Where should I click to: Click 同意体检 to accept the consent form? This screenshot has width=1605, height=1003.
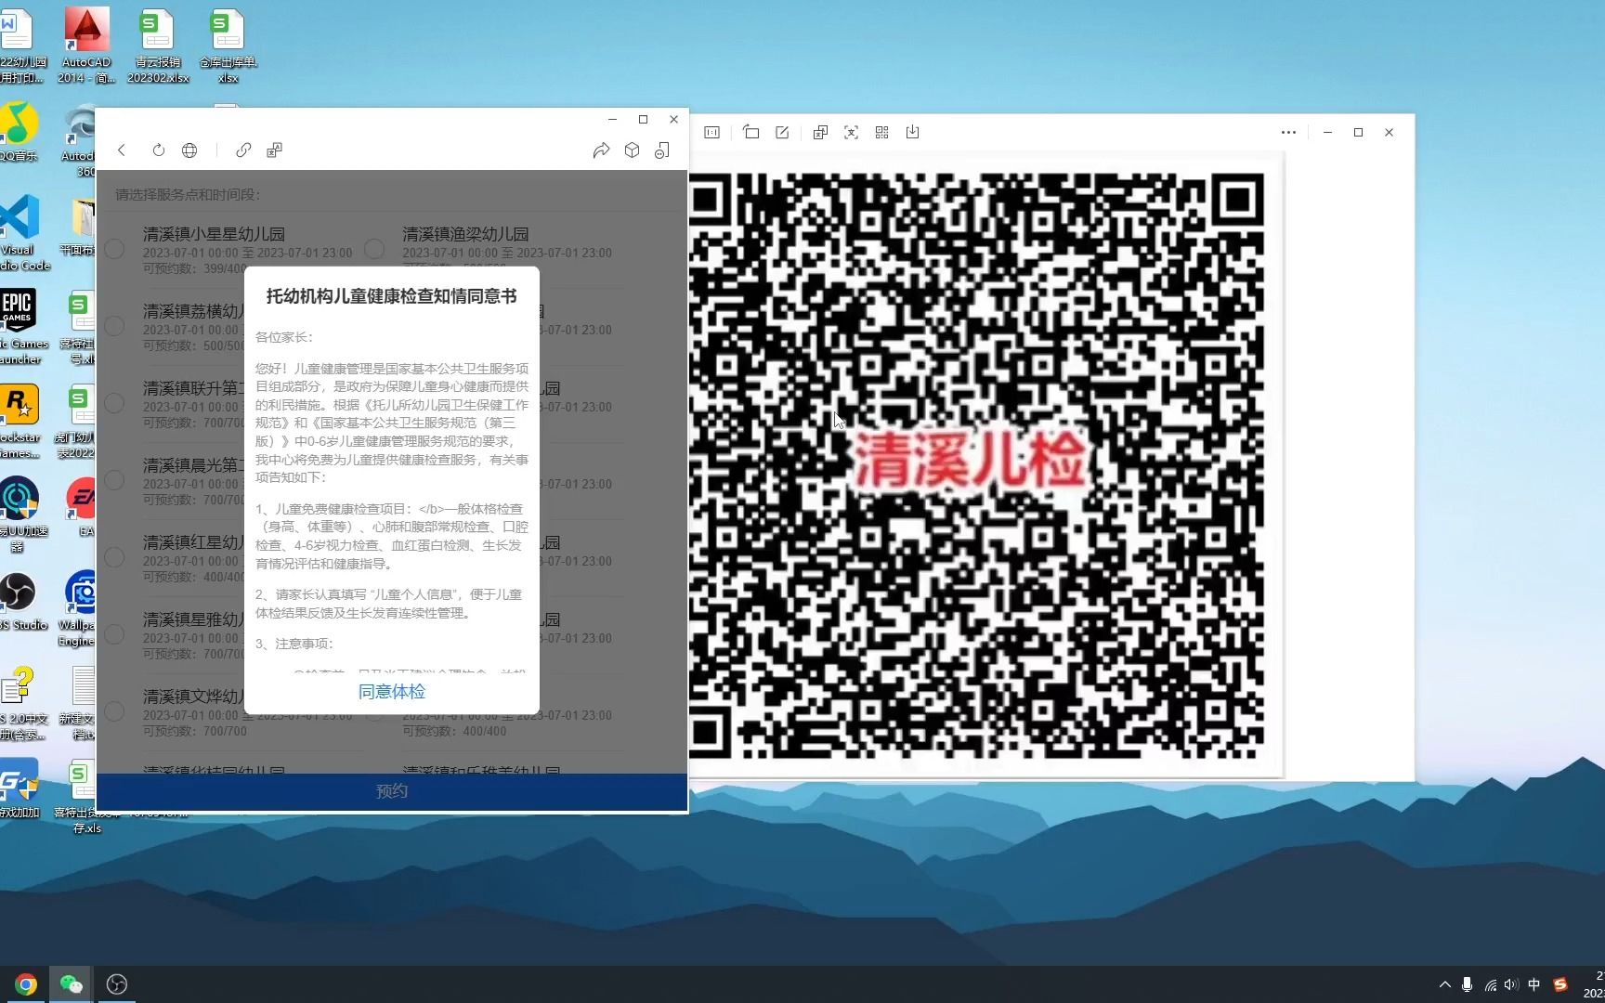(392, 692)
